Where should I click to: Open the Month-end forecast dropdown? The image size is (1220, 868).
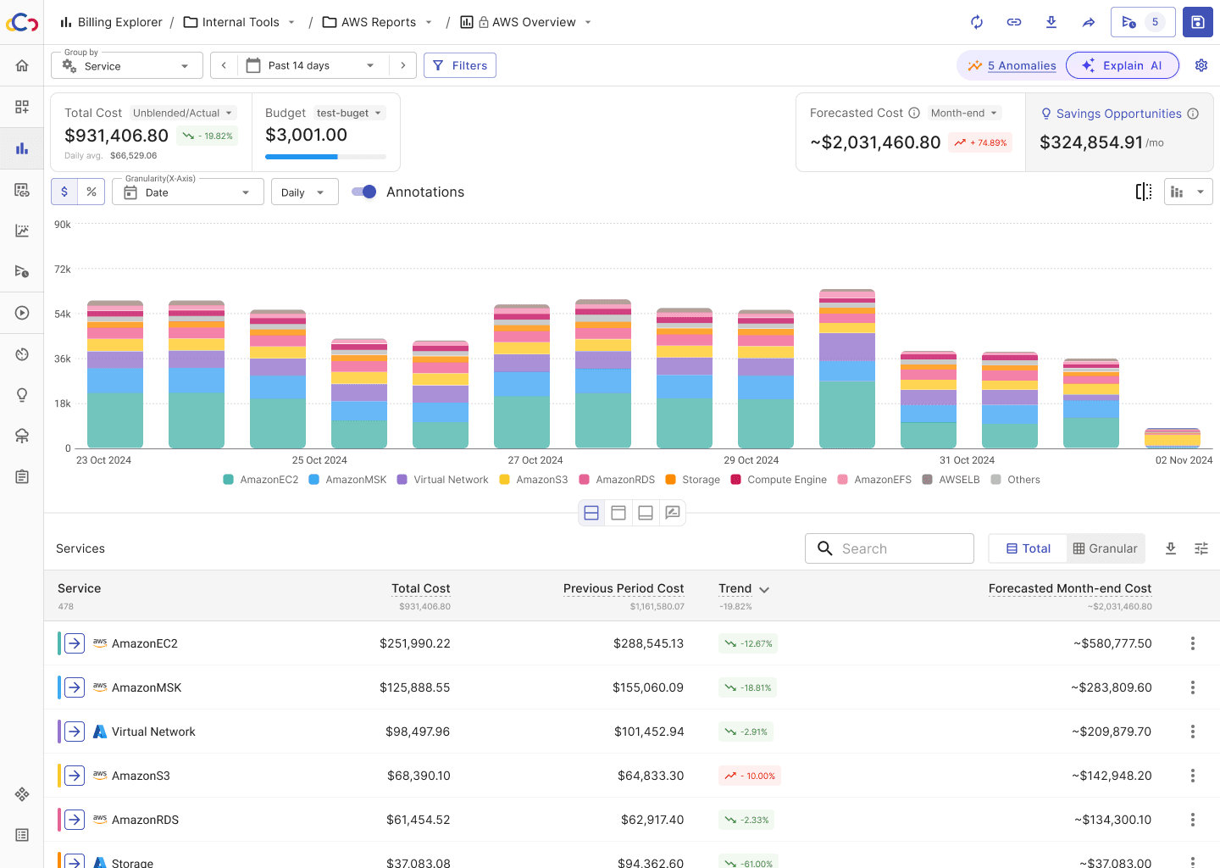click(x=964, y=113)
